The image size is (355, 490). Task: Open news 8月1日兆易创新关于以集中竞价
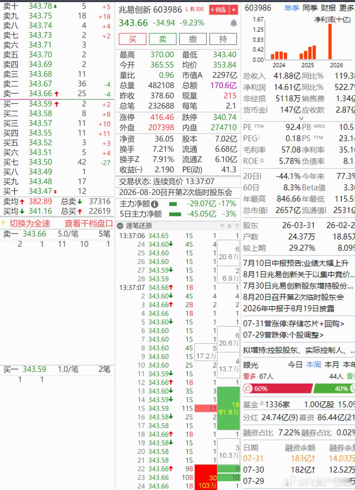pos(299,275)
